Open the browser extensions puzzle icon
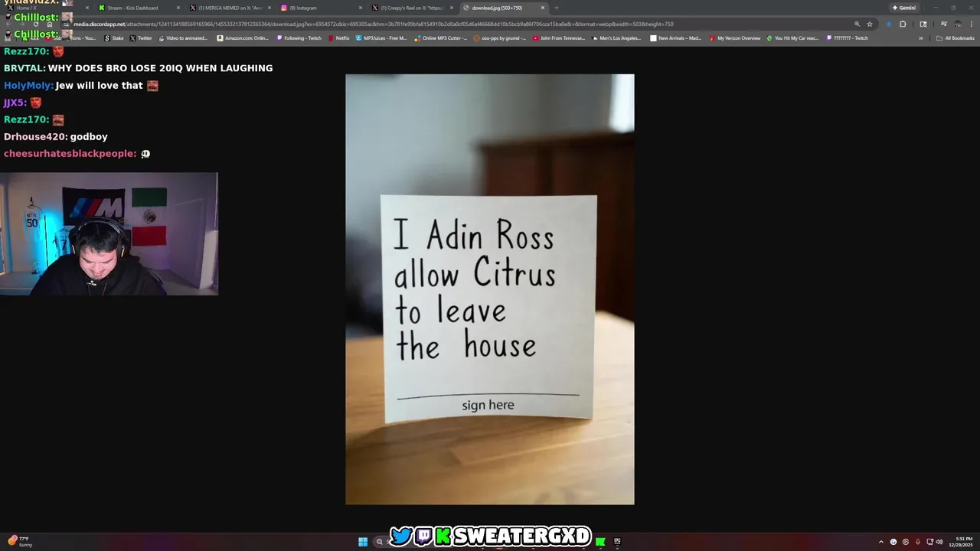Viewport: 980px width, 551px height. 903,24
